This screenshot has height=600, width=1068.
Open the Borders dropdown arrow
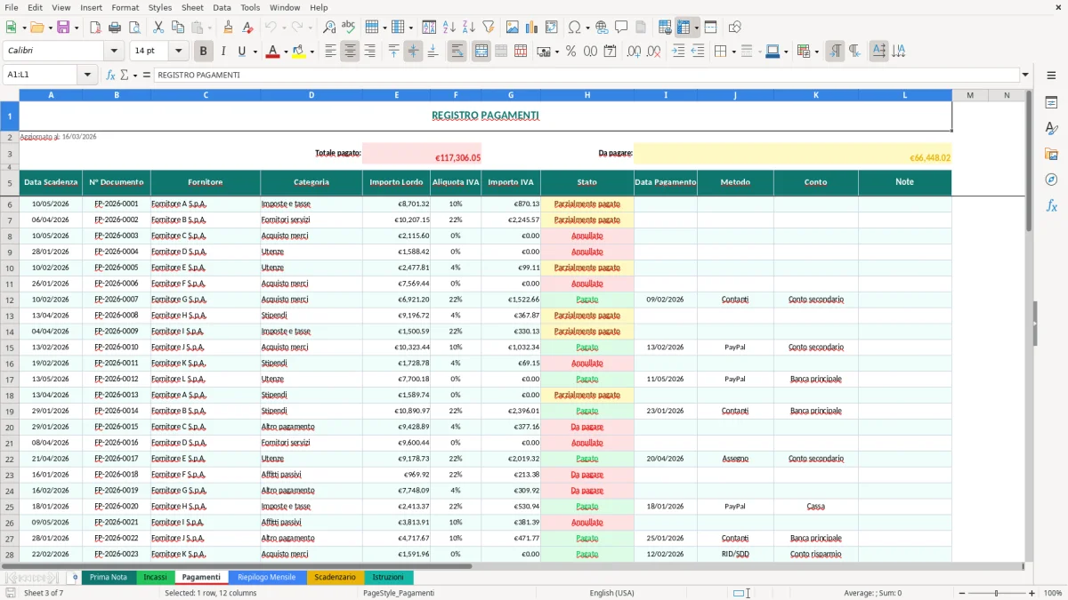pos(734,52)
